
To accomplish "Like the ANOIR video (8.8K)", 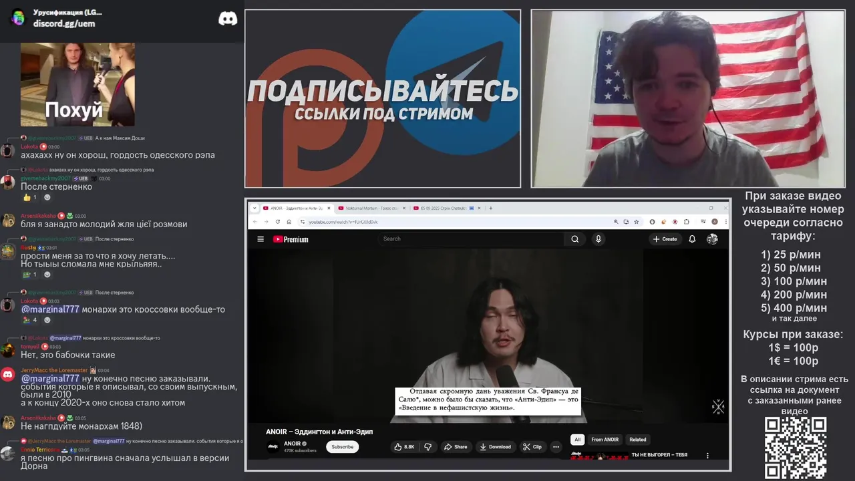I will click(405, 447).
